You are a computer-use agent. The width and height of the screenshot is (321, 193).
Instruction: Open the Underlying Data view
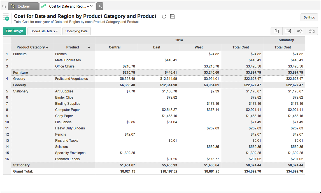76,31
